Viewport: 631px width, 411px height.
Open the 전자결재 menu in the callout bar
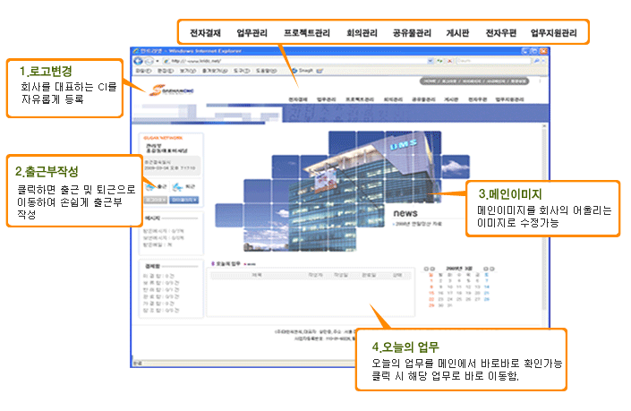pyautogui.click(x=206, y=34)
